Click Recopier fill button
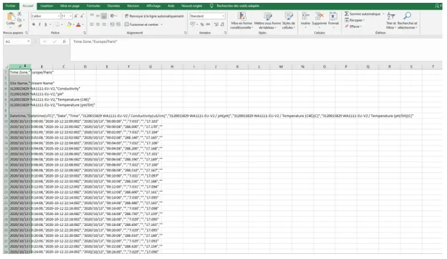The width and height of the screenshot is (447, 259). [354, 20]
